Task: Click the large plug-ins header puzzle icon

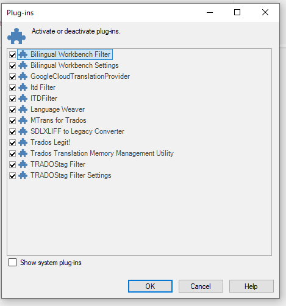Action: point(16,36)
